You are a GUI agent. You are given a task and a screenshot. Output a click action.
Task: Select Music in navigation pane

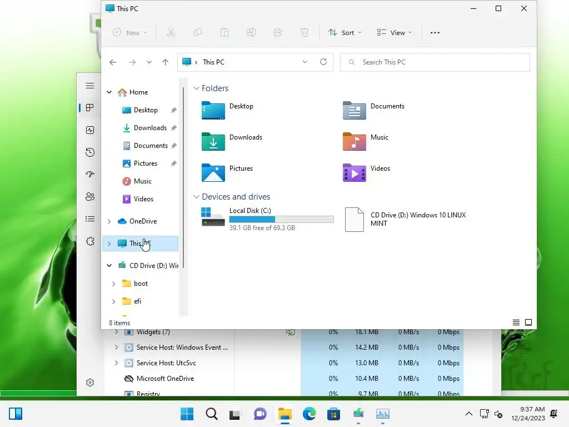pos(142,181)
